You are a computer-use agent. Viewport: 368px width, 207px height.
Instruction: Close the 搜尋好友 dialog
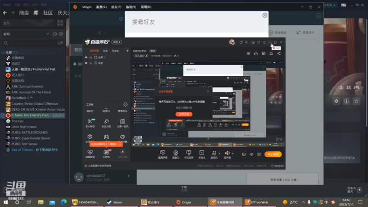coord(265,15)
